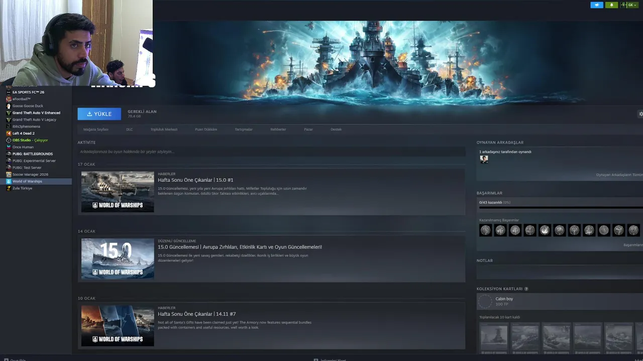Click the eFootball game icon
This screenshot has width=643, height=361.
point(9,99)
